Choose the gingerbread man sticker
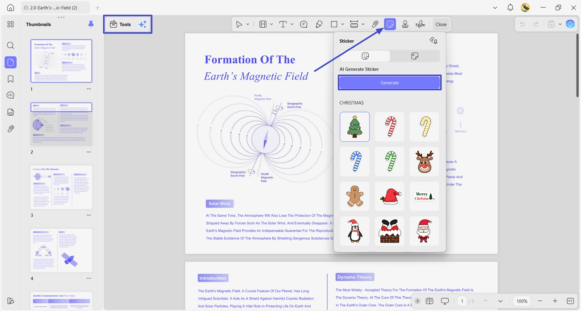 (355, 197)
